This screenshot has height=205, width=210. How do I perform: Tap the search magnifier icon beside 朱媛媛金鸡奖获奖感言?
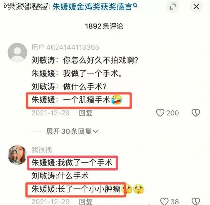click(136, 5)
